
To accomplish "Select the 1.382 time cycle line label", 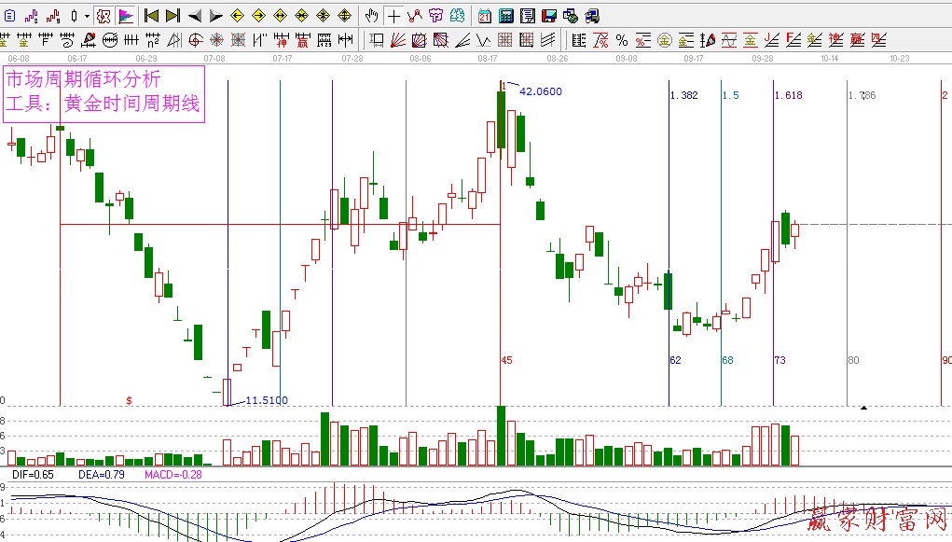I will pos(683,95).
